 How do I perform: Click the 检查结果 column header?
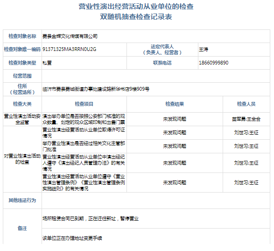pos(175,104)
